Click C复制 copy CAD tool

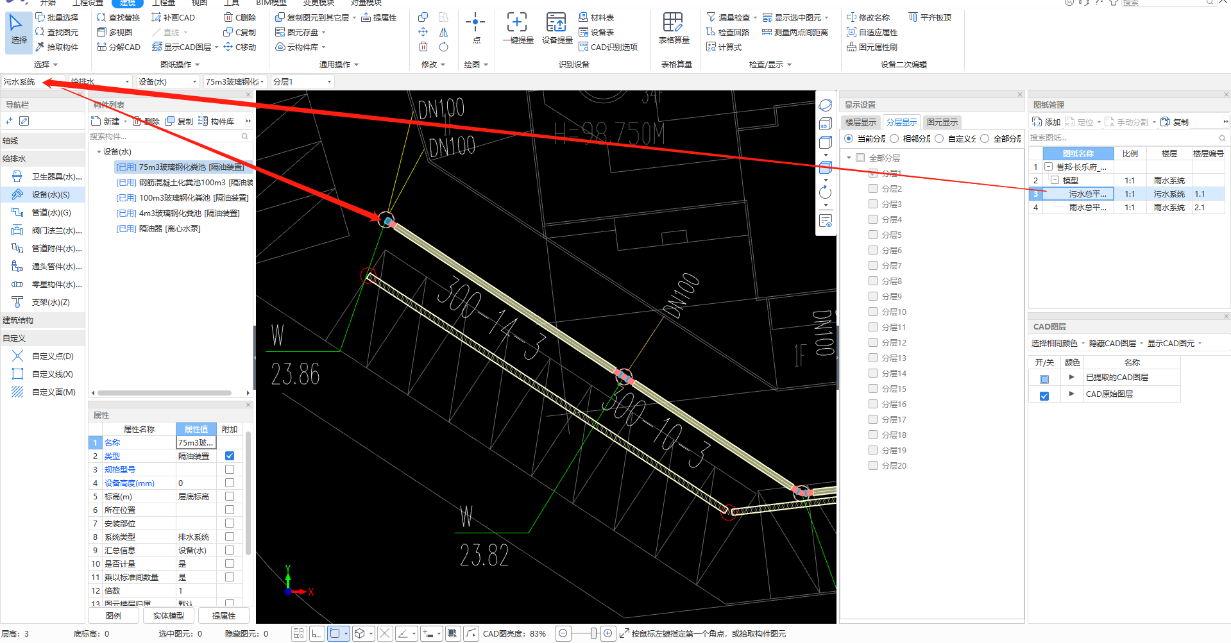(240, 32)
